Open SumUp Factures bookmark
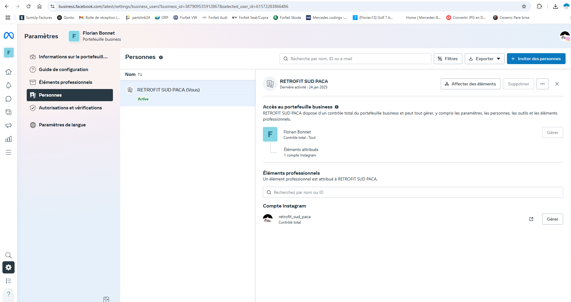This screenshot has height=302, width=571. (36, 18)
